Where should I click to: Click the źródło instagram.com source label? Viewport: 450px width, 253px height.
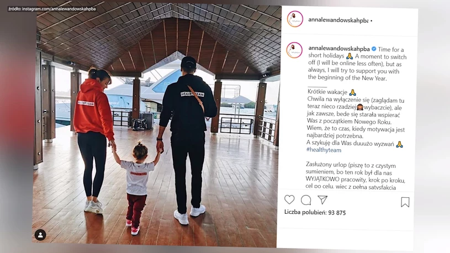pos(52,9)
